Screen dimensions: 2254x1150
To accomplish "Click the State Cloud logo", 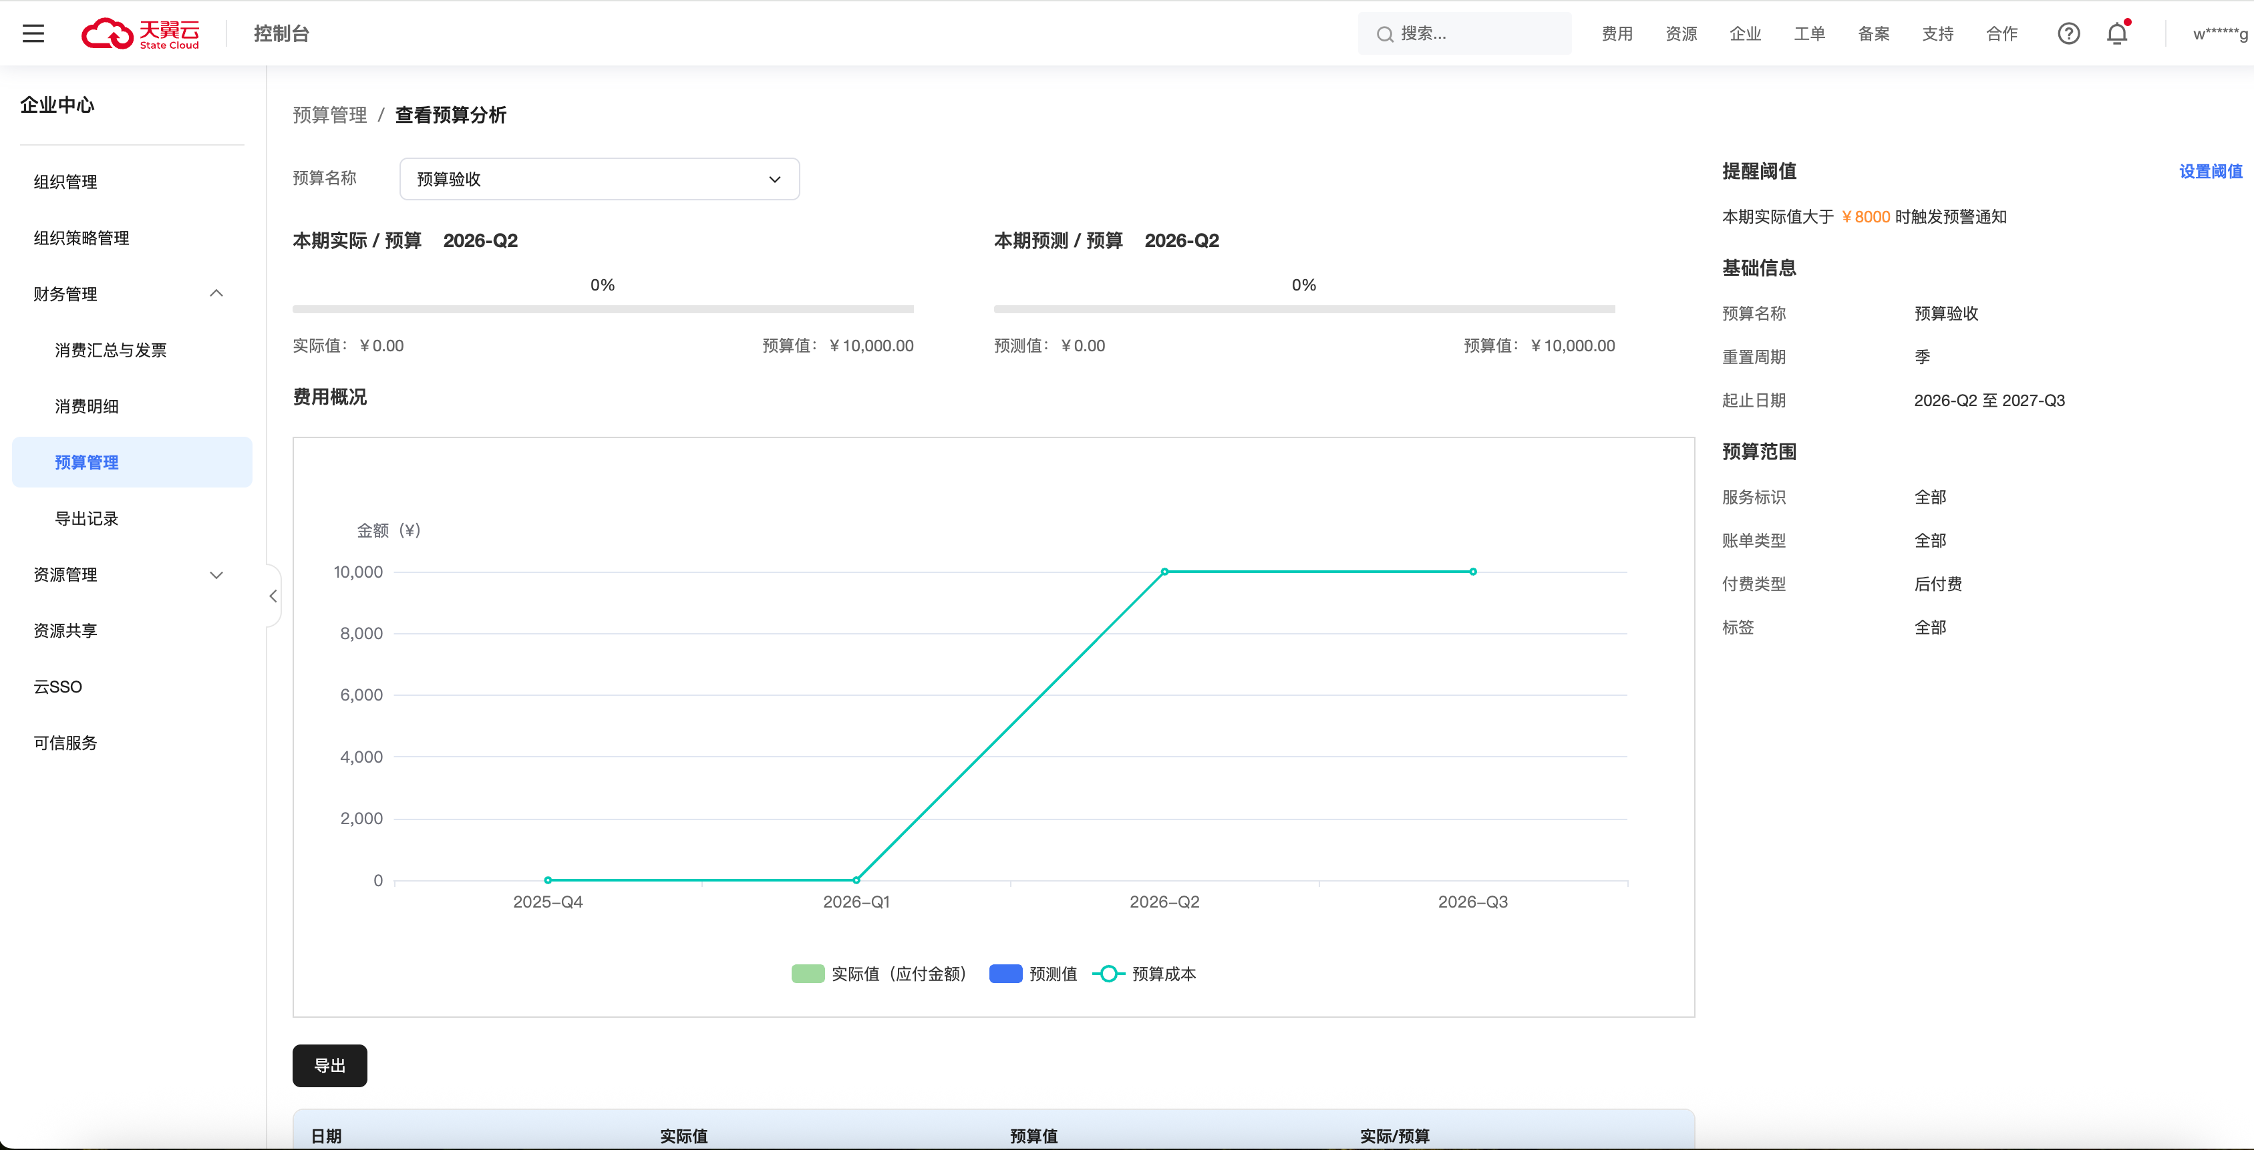I will (x=140, y=33).
